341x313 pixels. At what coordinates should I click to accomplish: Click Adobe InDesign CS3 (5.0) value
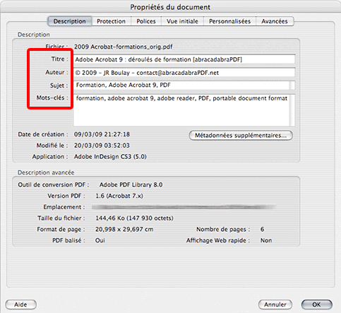(110, 157)
